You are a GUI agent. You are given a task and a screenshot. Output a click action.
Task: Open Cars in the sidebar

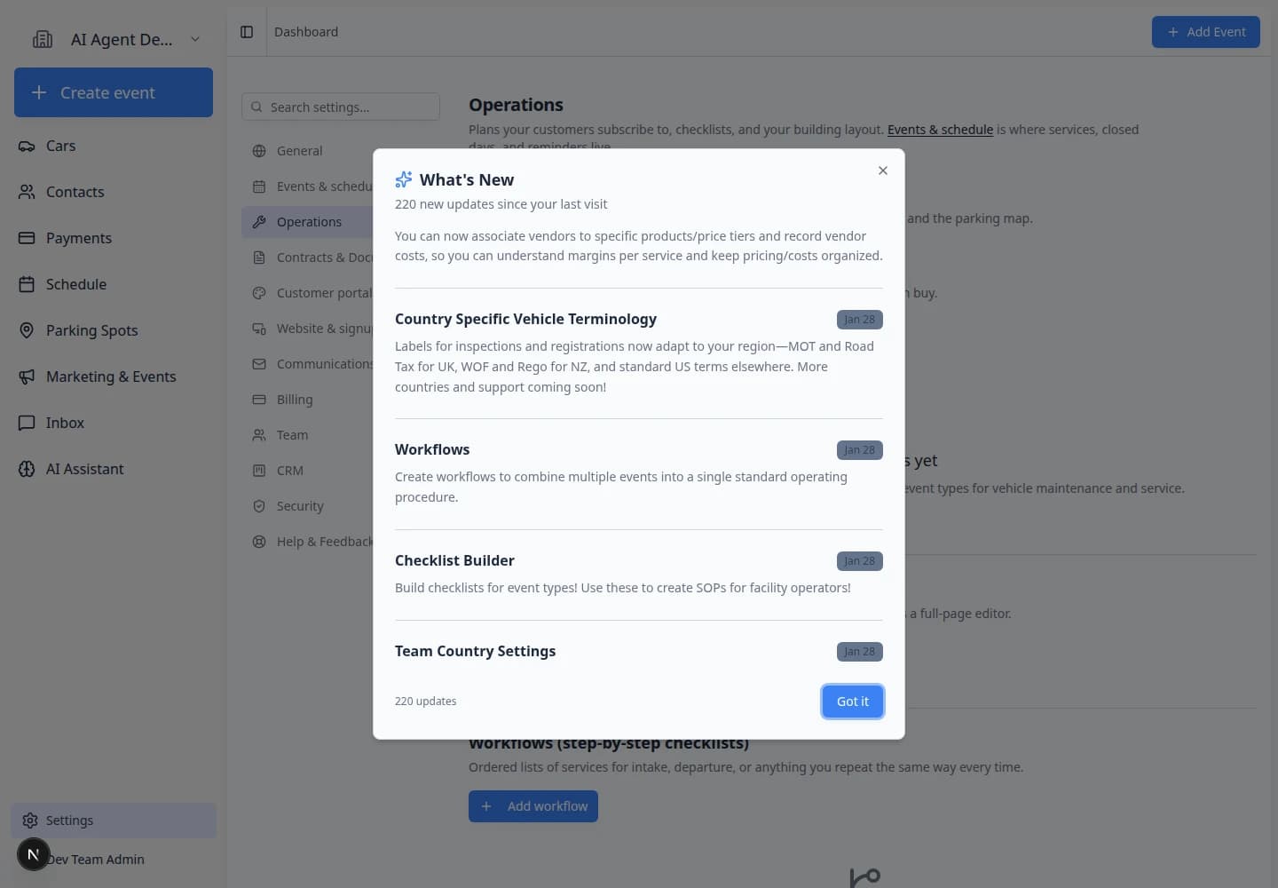pyautogui.click(x=114, y=146)
